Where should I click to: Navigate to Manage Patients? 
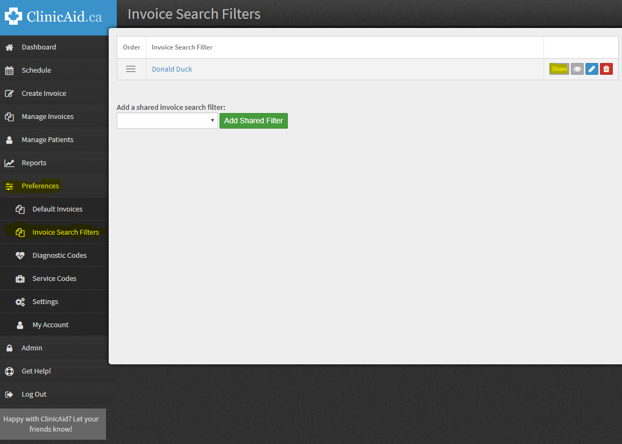point(54,140)
